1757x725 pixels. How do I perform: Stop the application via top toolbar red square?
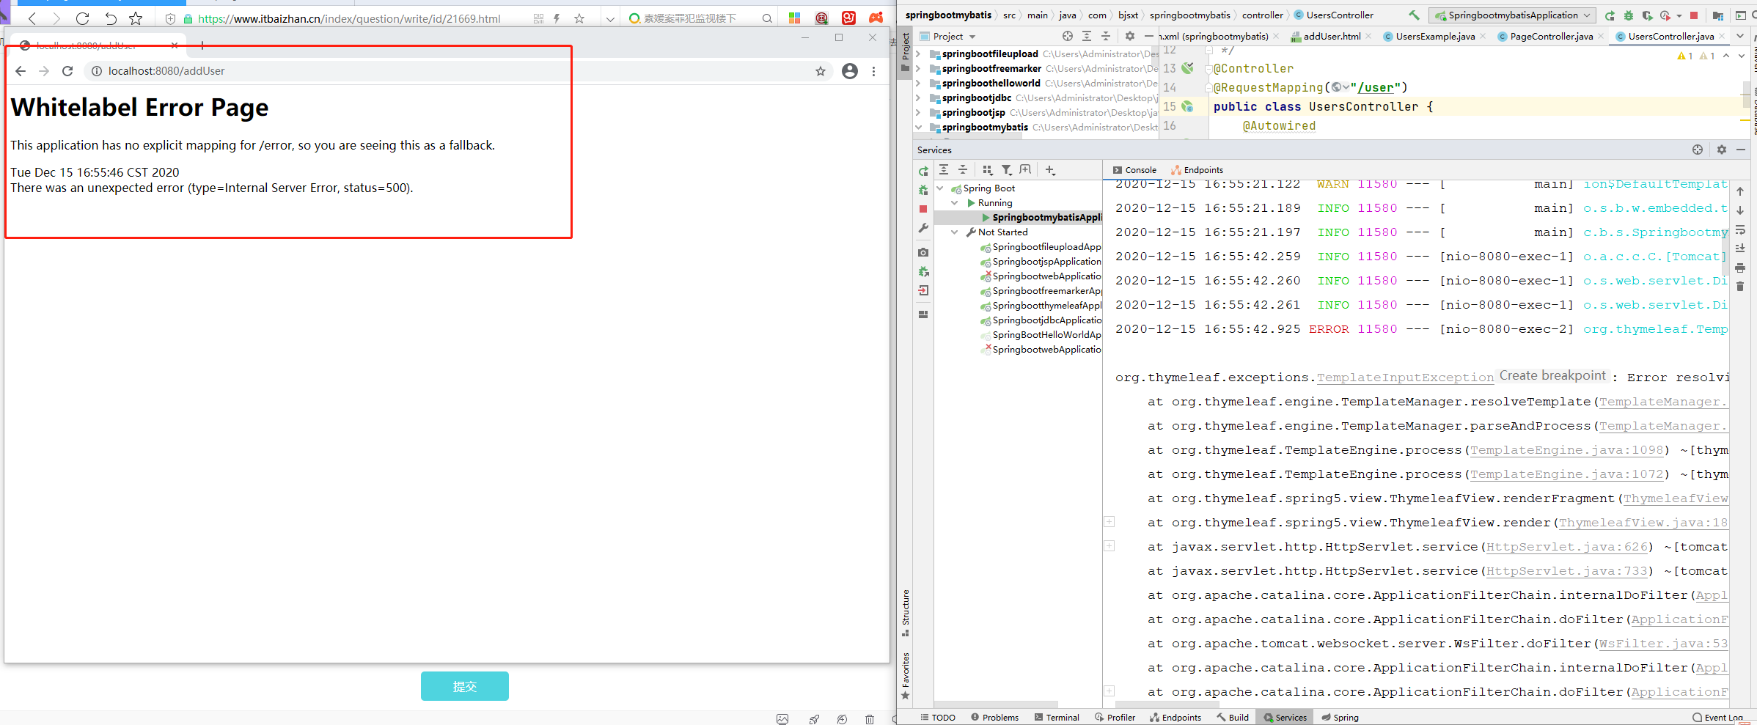pos(1694,15)
